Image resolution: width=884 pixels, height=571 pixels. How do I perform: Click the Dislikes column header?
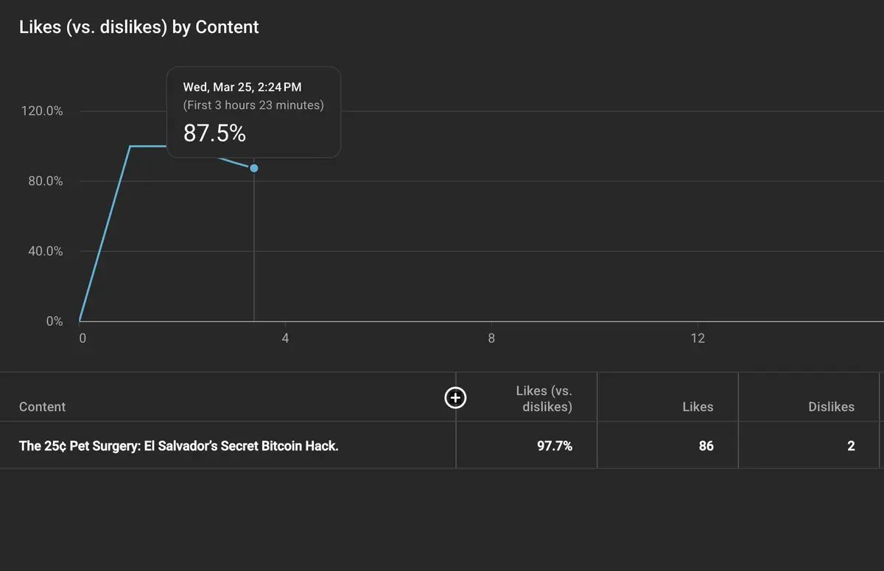point(831,407)
